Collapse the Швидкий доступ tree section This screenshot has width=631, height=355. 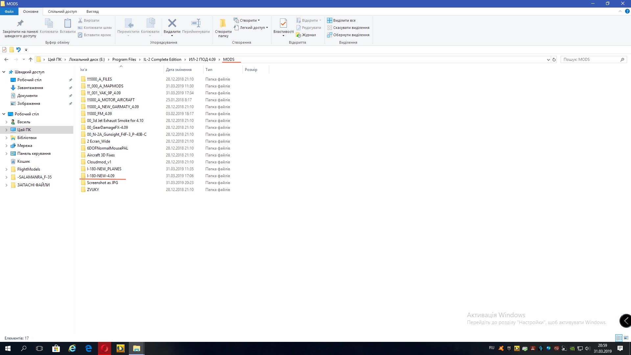(4, 72)
